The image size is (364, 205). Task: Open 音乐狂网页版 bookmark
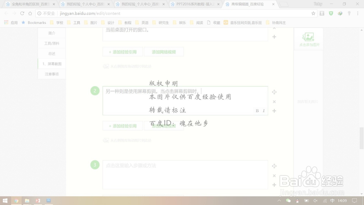243,23
